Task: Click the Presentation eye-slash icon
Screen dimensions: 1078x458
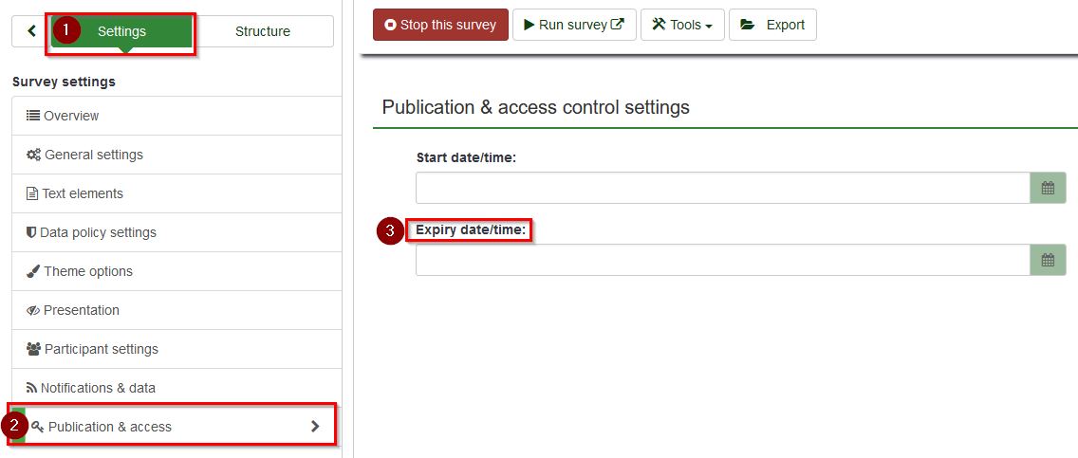Action: pyautogui.click(x=33, y=310)
